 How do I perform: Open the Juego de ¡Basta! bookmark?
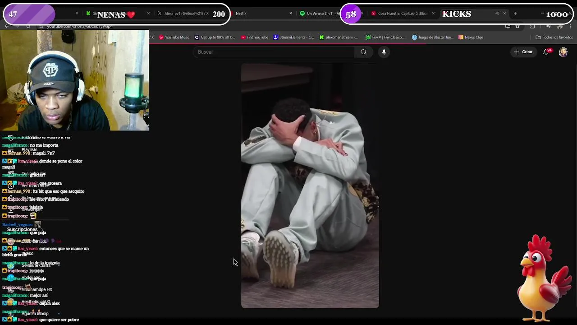[x=433, y=37]
